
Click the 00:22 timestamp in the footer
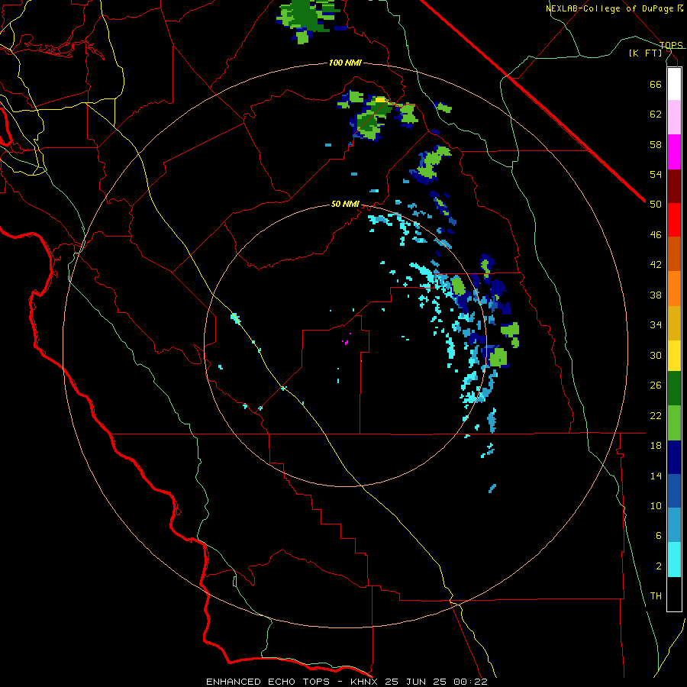pyautogui.click(x=470, y=682)
